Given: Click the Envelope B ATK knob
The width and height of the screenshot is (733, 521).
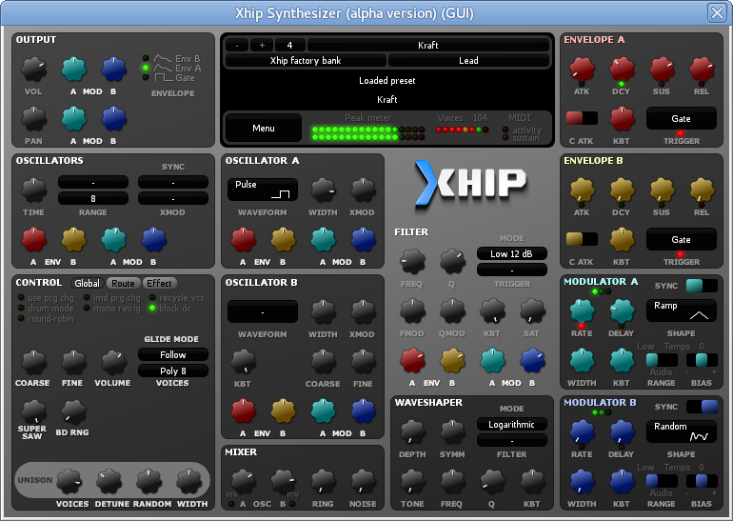Looking at the screenshot, I should pyautogui.click(x=582, y=190).
